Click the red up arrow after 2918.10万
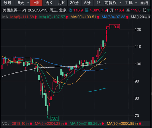 click(x=31, y=124)
